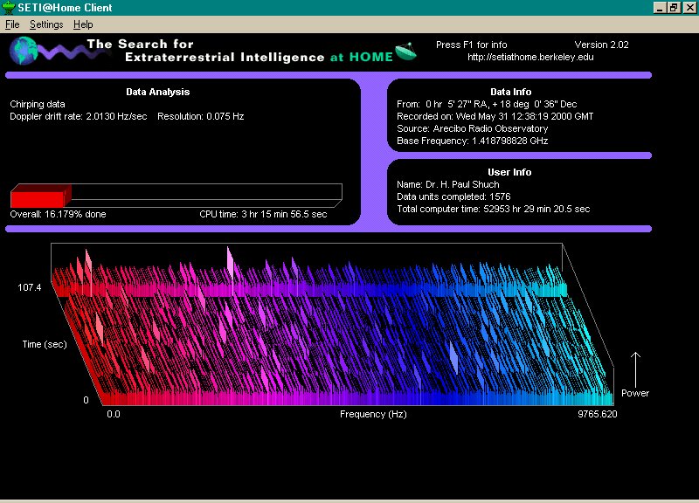Click the 'Base Frequency: 1.418798828 GHz' line
This screenshot has width=699, height=503.
(x=473, y=141)
